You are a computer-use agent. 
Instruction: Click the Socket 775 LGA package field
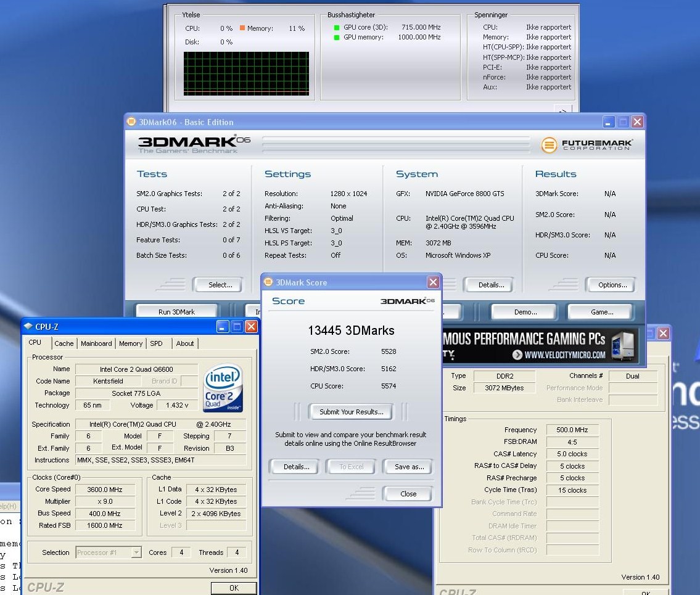pos(136,393)
